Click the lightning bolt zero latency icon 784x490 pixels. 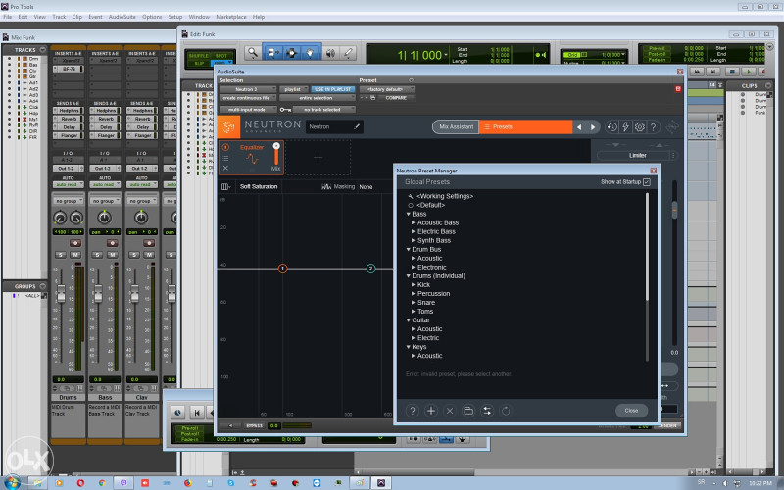625,127
